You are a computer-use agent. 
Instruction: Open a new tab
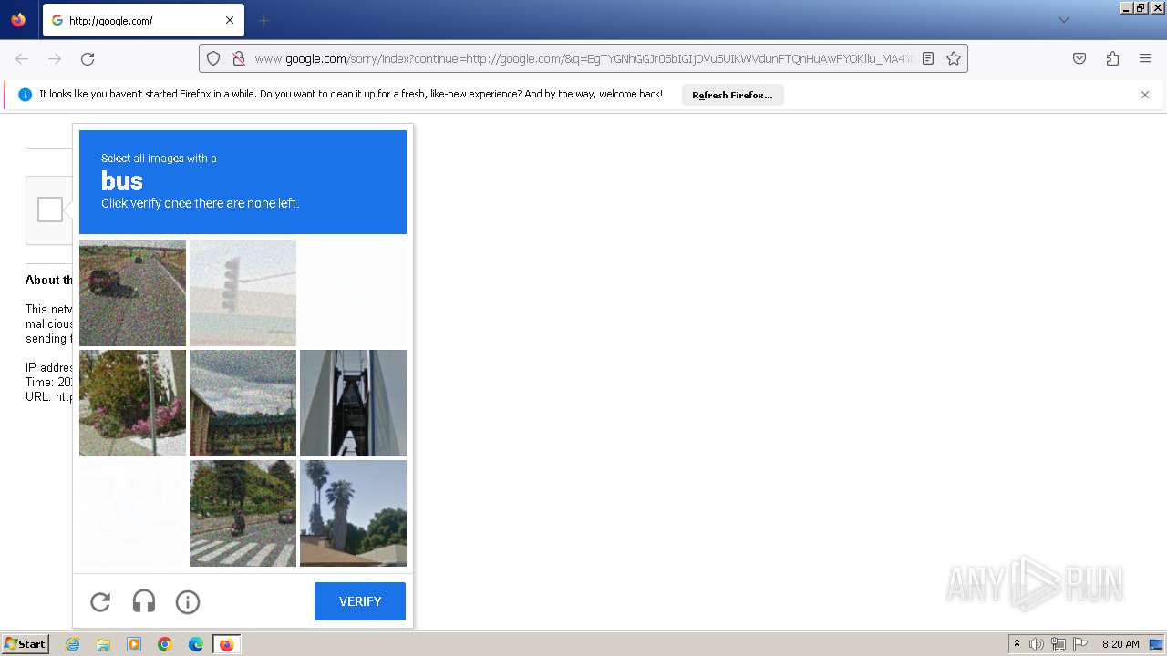tap(263, 20)
